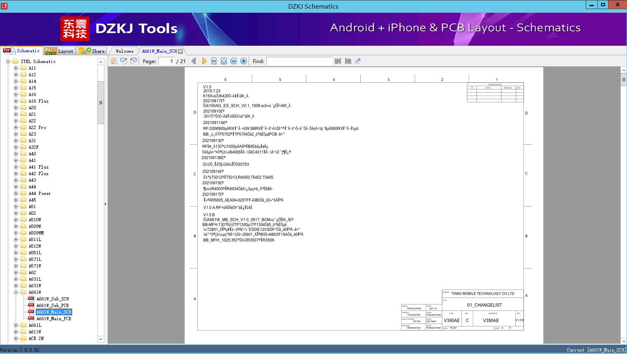Viewport: 627px width, 354px height.
Task: Switch to the Share tab
Action: pos(92,51)
